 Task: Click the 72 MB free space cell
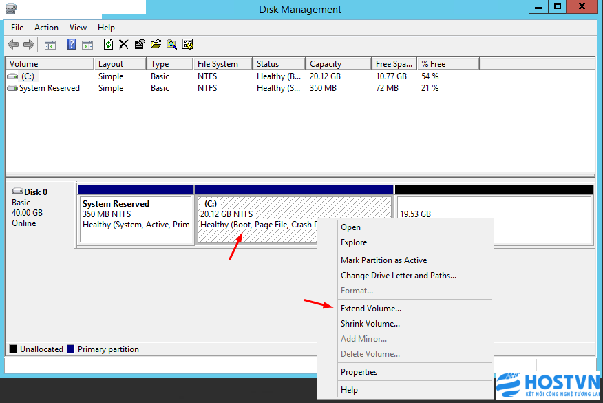coord(387,88)
